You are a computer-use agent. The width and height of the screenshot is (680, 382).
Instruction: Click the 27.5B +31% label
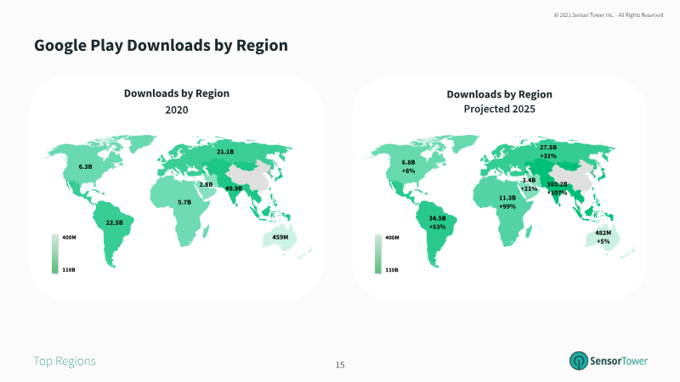(548, 151)
